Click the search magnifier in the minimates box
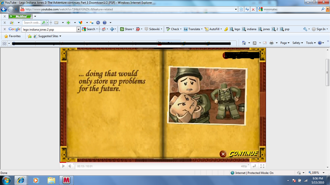Image resolution: width=330 pixels, height=185 pixels. tap(323, 9)
